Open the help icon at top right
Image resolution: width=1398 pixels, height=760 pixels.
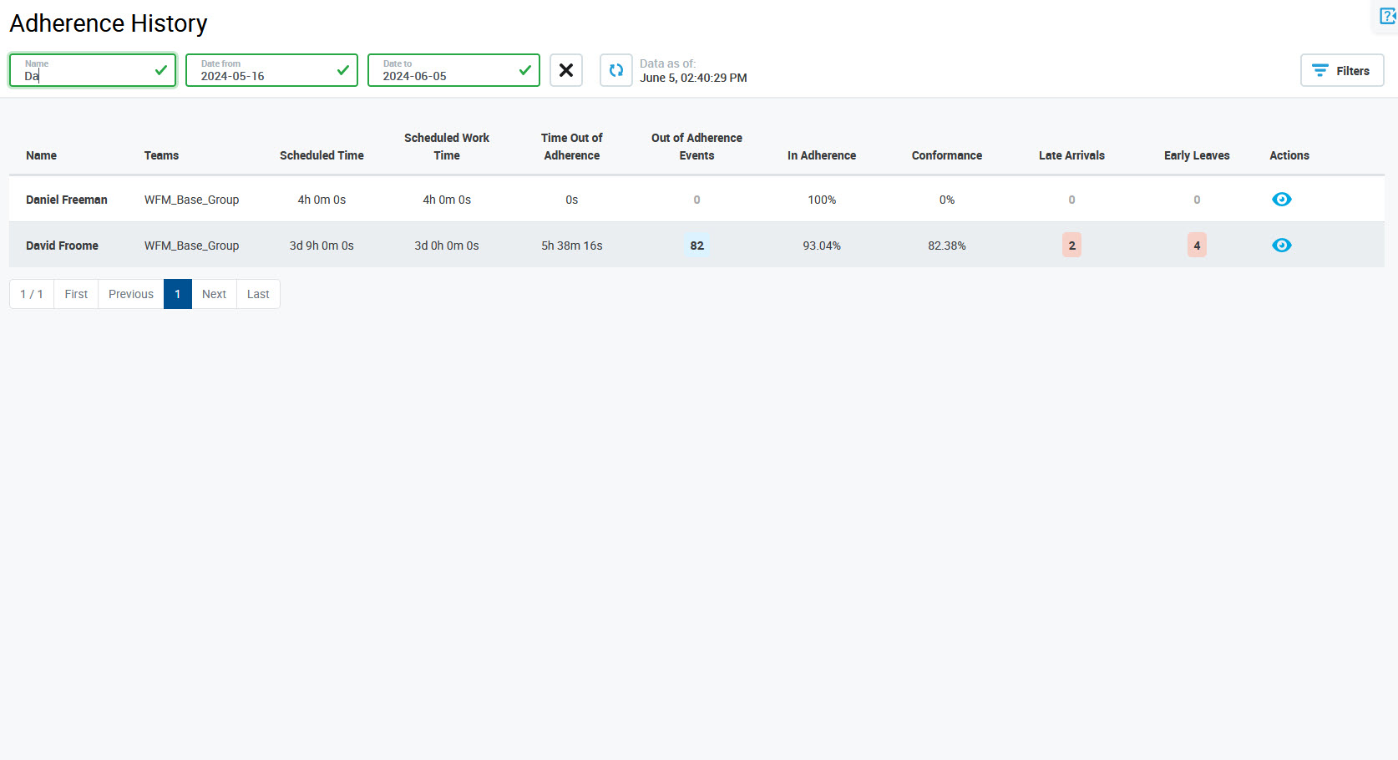click(1387, 17)
